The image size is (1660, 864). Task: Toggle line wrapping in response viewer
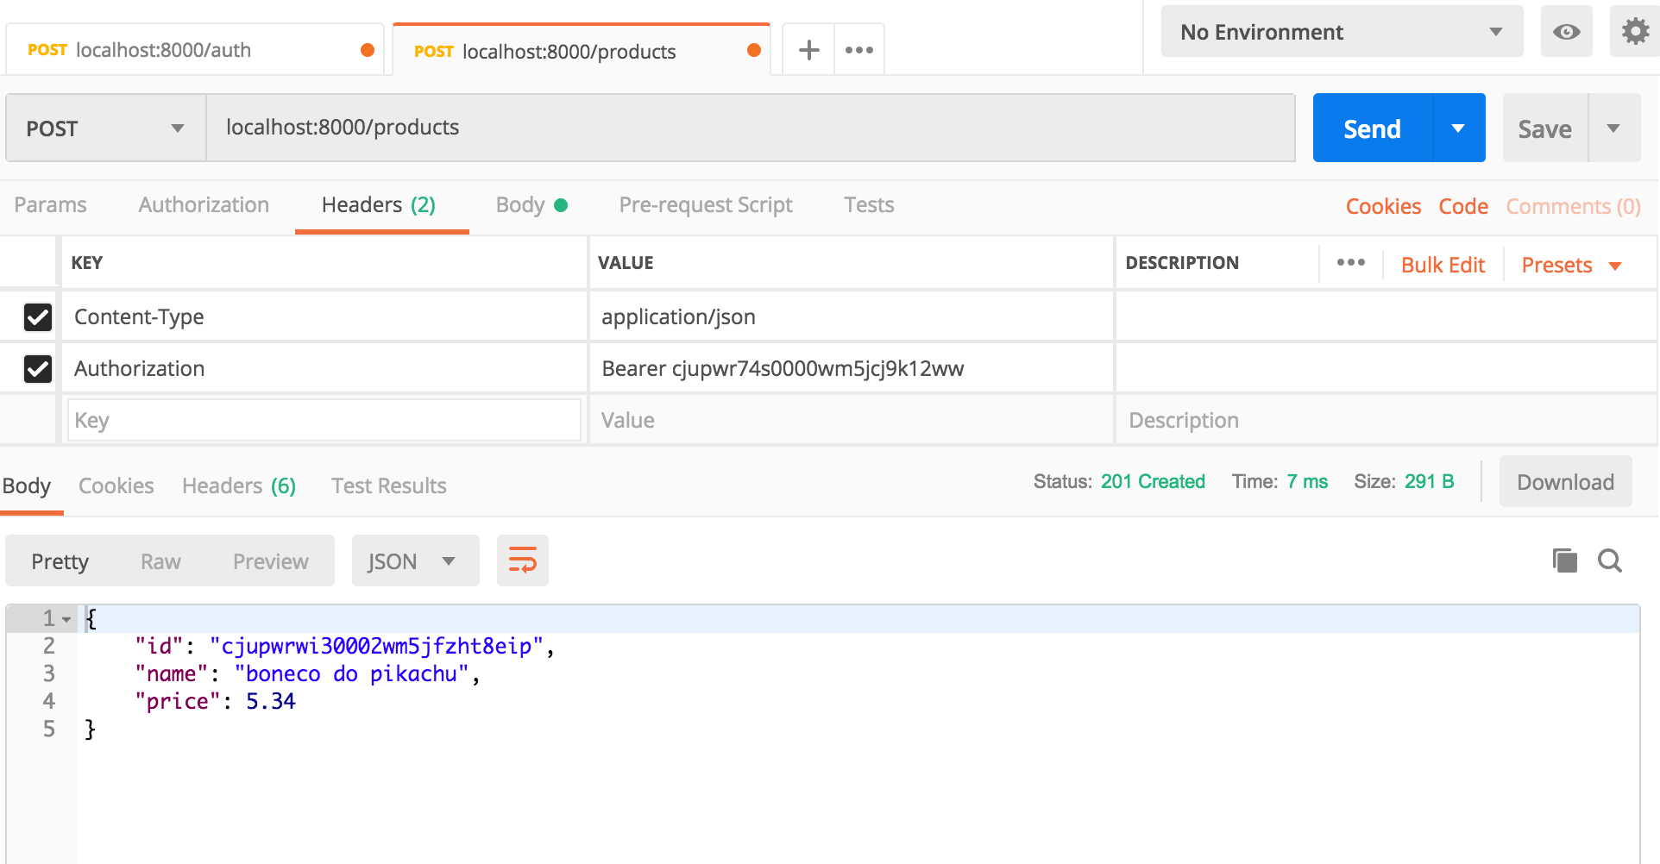pyautogui.click(x=522, y=560)
